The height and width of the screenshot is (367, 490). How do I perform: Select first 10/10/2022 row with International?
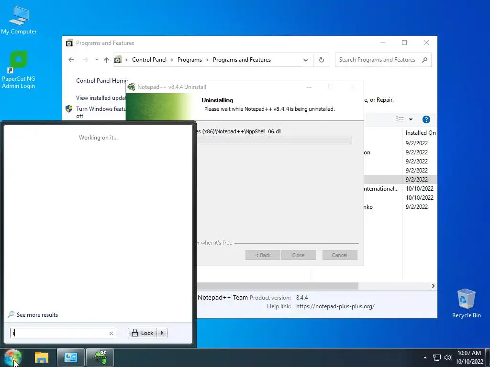click(400, 188)
